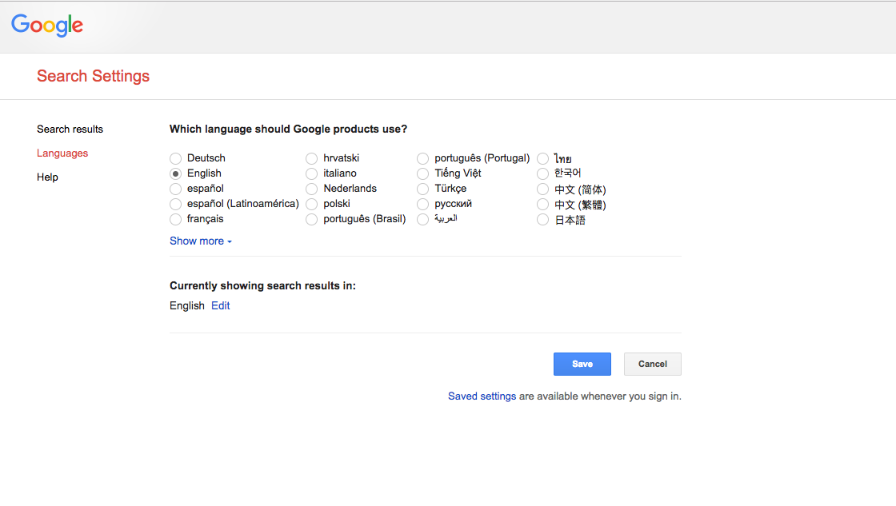896x506 pixels.
Task: Choose the Thai language option
Action: click(x=543, y=158)
